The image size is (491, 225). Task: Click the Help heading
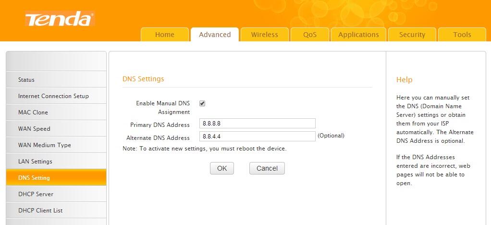tap(404, 80)
